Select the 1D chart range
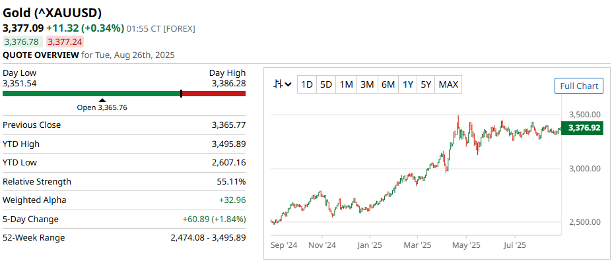 click(x=307, y=84)
